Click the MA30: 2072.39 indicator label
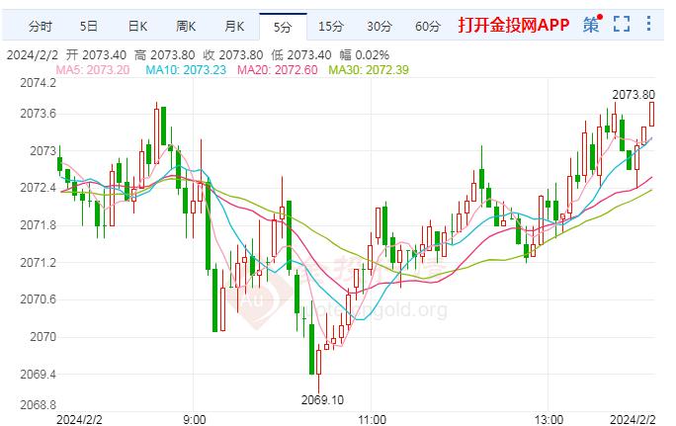Screen dimensions: 676x426 [x=369, y=70]
